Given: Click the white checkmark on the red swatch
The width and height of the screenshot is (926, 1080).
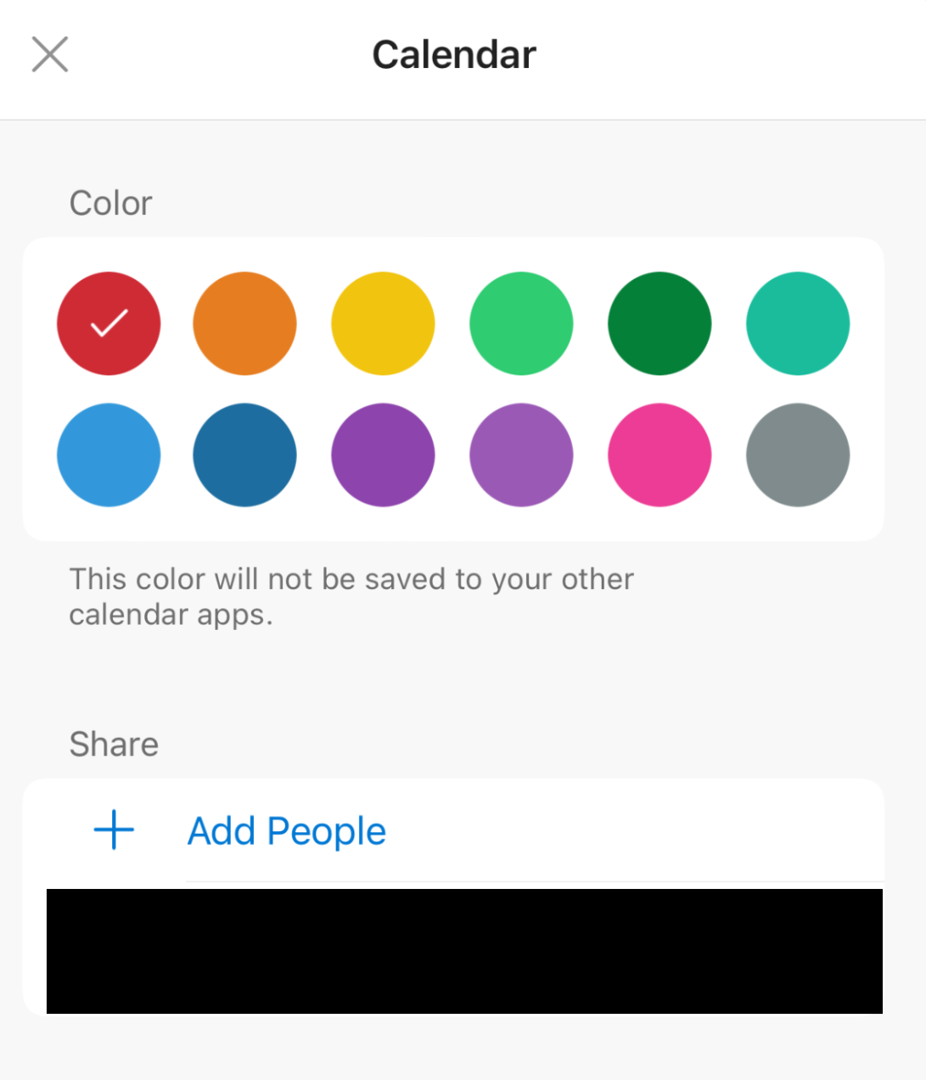Looking at the screenshot, I should [109, 323].
